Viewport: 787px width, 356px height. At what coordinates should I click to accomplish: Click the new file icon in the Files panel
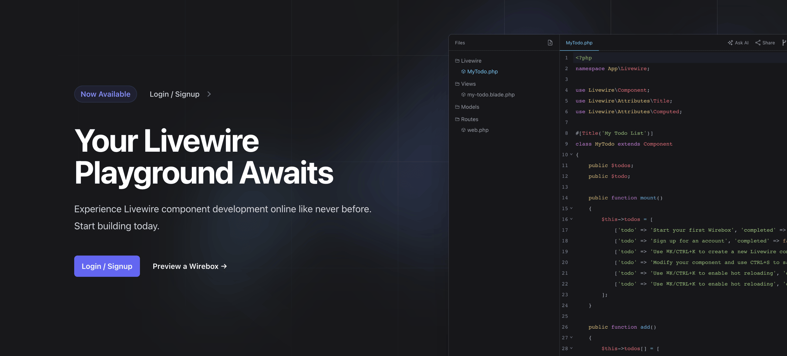550,43
